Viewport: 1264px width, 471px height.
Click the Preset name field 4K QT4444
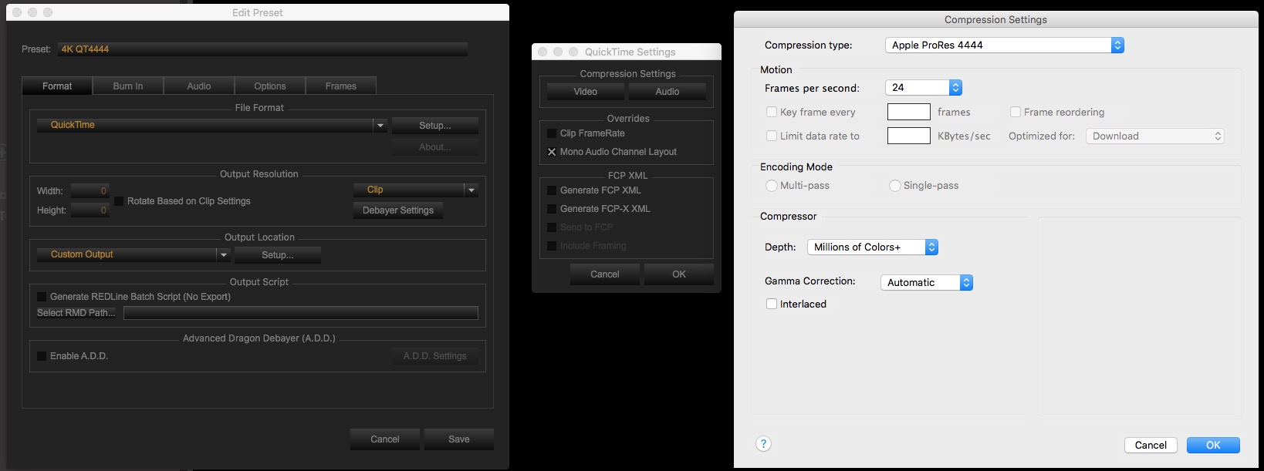tap(263, 49)
